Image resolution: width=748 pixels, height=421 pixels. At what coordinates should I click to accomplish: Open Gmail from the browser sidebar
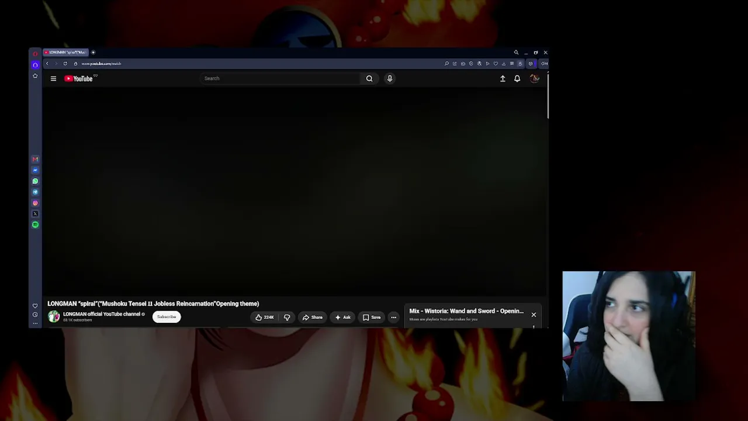click(x=35, y=159)
